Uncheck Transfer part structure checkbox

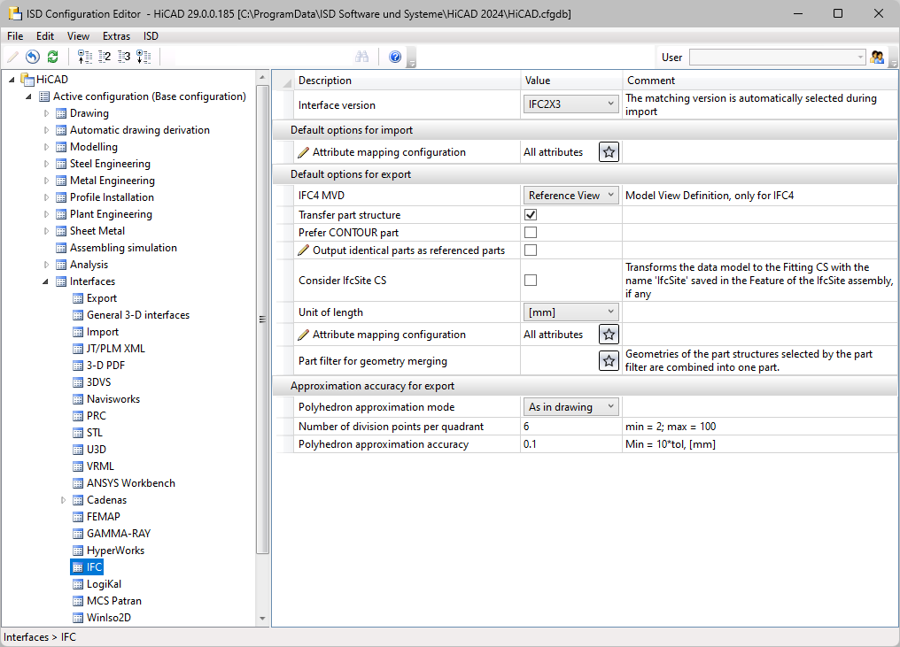click(x=531, y=215)
